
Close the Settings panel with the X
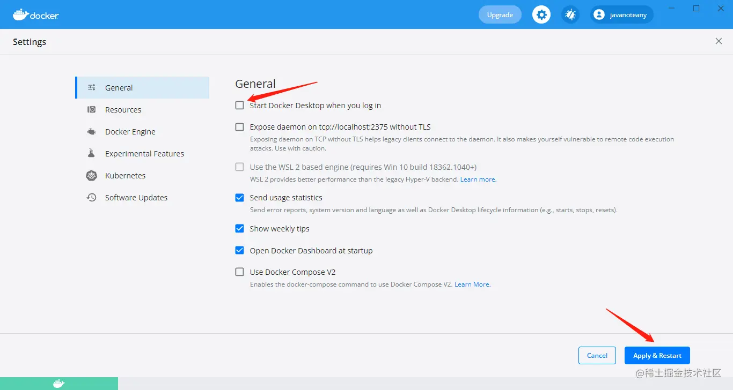click(x=719, y=41)
